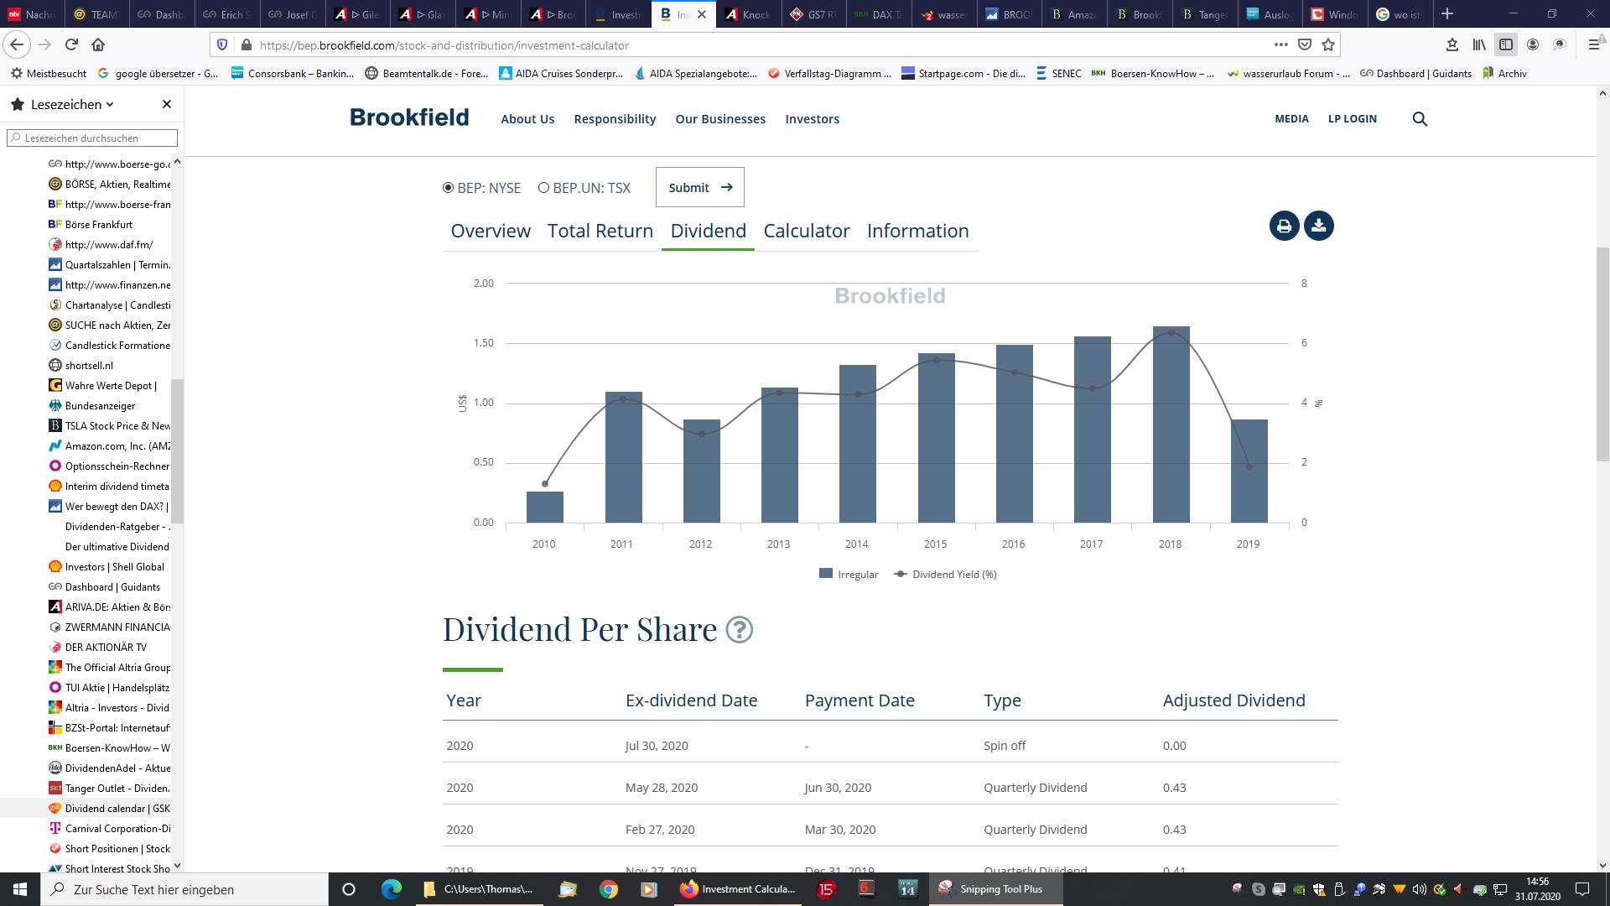
Task: Open the Firefox hamburger menu
Action: click(1593, 44)
